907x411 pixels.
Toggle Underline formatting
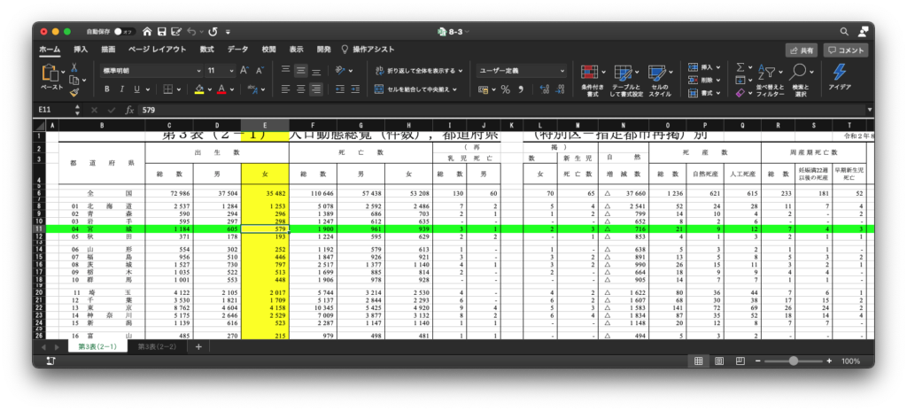click(x=137, y=89)
